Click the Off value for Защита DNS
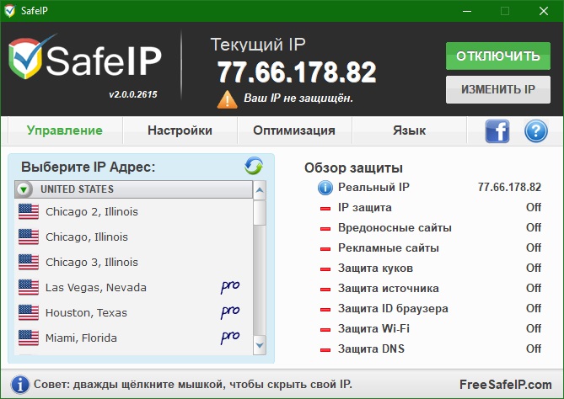The width and height of the screenshot is (564, 399). (x=534, y=348)
